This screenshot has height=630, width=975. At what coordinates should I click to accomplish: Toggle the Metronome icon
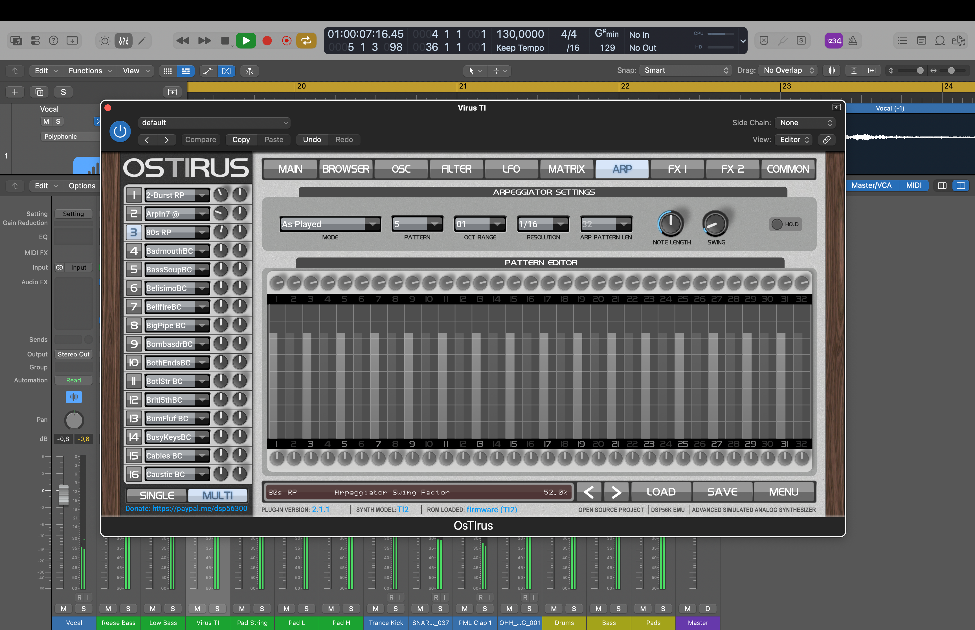pyautogui.click(x=853, y=41)
